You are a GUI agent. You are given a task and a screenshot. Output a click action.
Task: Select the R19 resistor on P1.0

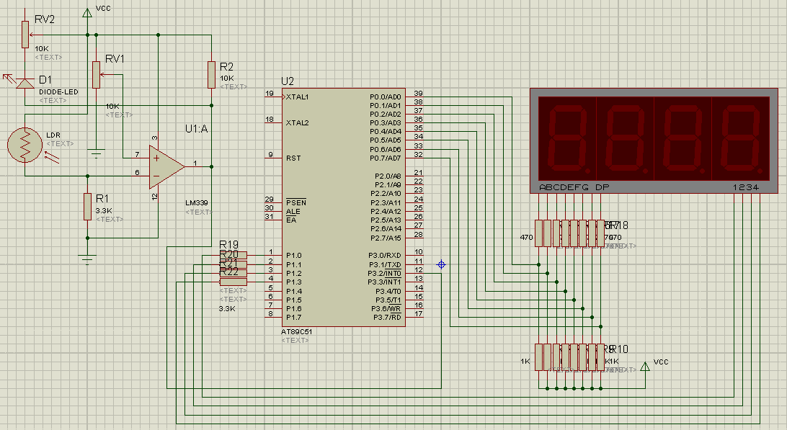pos(233,256)
